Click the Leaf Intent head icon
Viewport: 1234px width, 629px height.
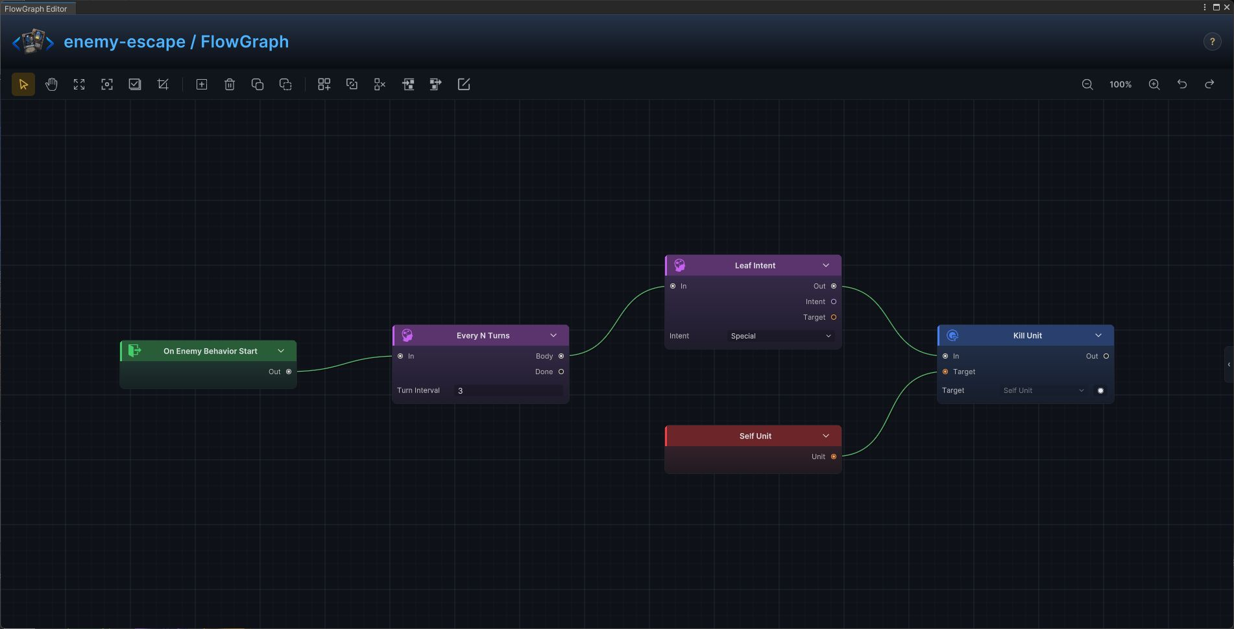(680, 265)
